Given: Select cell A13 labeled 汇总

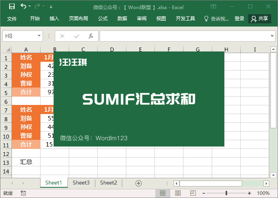Looking at the screenshot, I should (x=26, y=162).
